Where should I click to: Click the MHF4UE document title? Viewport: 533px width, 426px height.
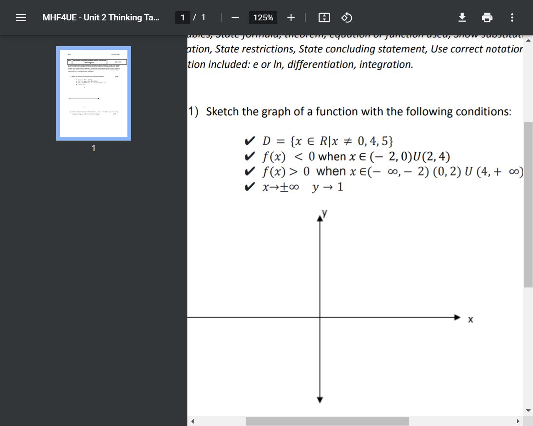click(x=100, y=17)
